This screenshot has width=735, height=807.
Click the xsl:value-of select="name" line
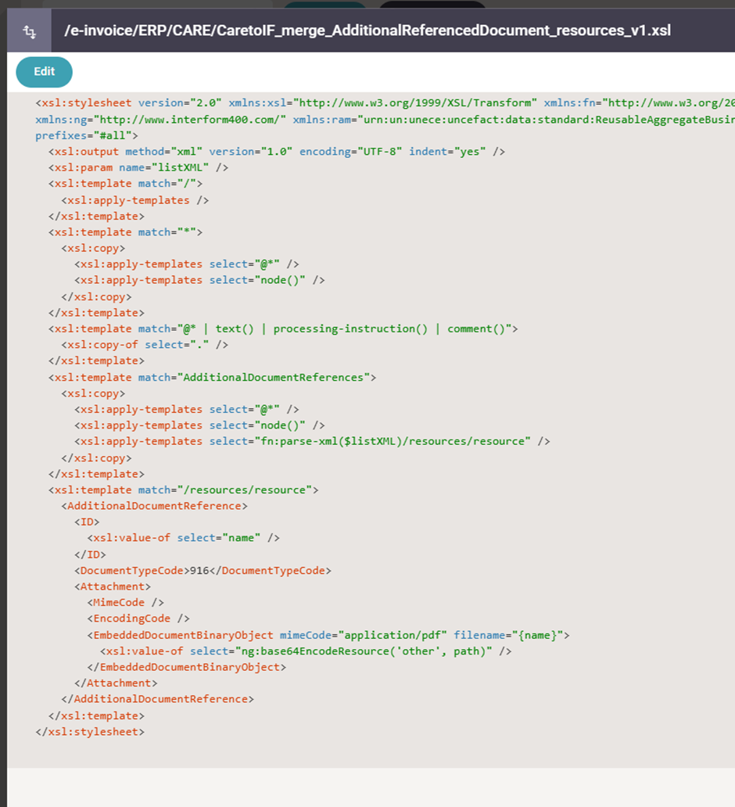click(183, 538)
